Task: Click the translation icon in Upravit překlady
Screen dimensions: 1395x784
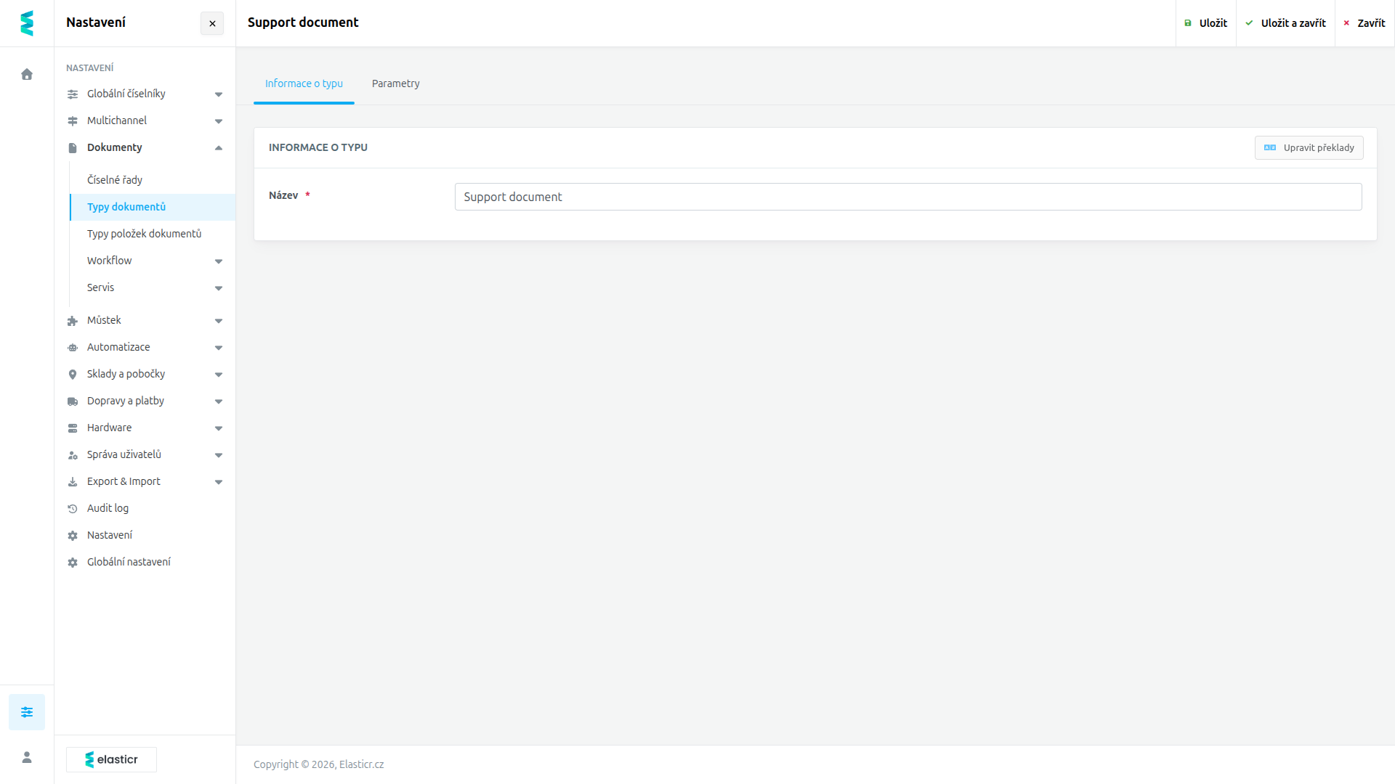Action: pos(1270,147)
